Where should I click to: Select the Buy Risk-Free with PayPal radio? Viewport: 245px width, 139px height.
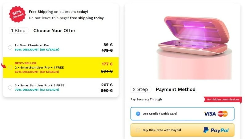[138, 130]
